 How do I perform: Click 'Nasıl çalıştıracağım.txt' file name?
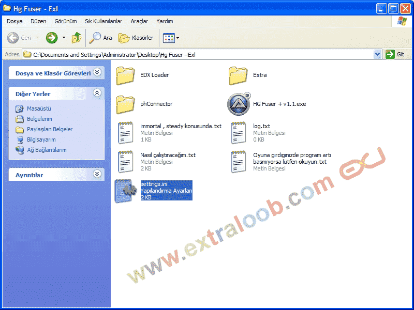coord(168,155)
